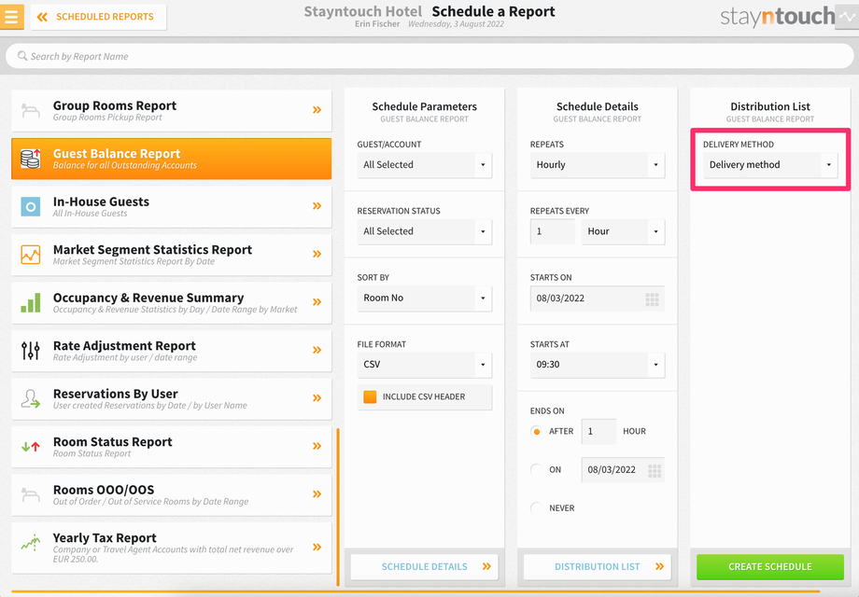Viewport: 859px width, 597px height.
Task: Click Room Status Report double-arrow
Action: click(x=317, y=446)
